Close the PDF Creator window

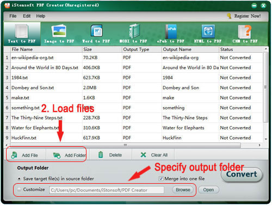(x=263, y=6)
